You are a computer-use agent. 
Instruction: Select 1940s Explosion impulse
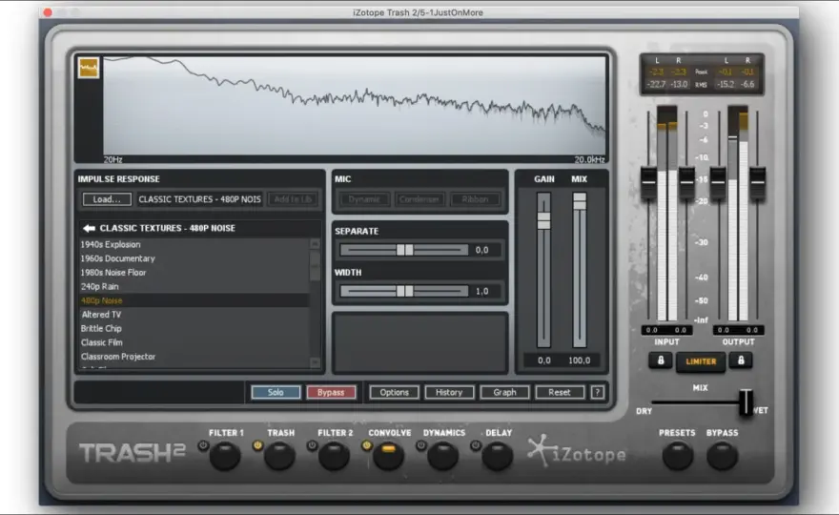point(194,245)
